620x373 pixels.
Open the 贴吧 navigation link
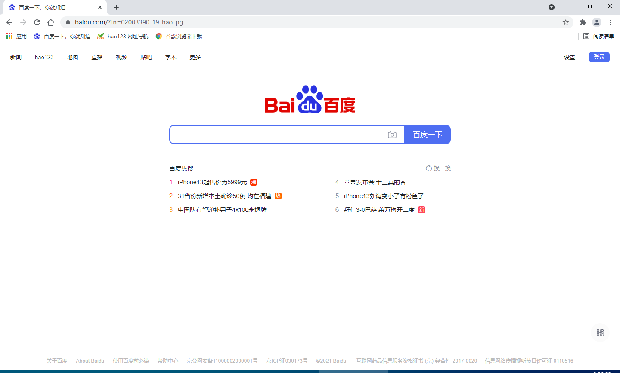coord(146,57)
